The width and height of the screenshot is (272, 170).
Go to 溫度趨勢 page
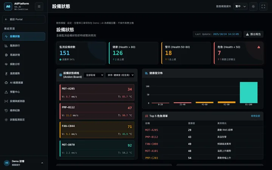click(24, 73)
